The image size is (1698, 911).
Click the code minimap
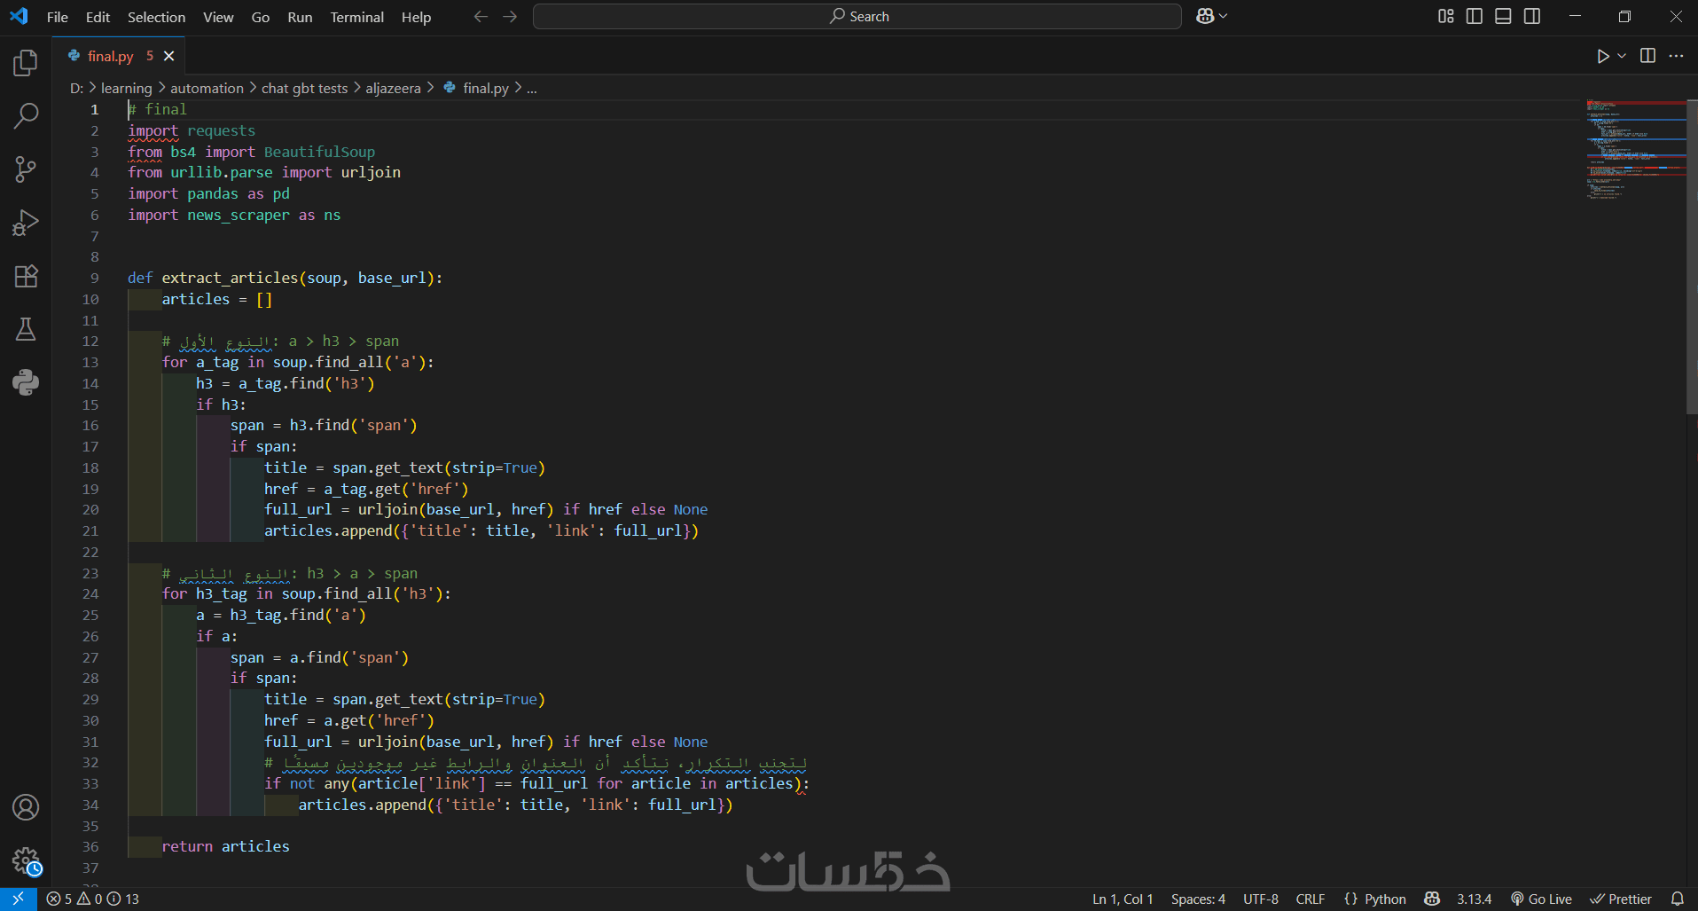pyautogui.click(x=1636, y=151)
